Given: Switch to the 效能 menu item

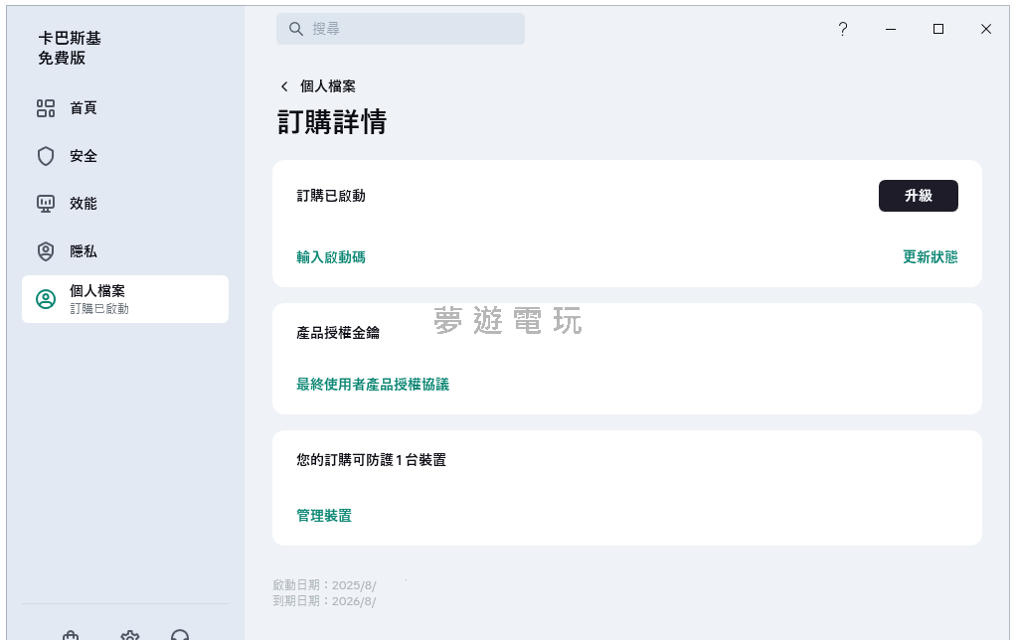Looking at the screenshot, I should pos(125,204).
